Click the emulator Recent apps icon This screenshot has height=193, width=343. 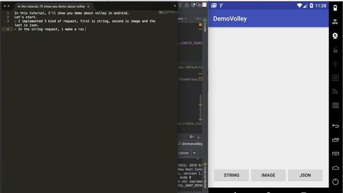(x=335, y=139)
